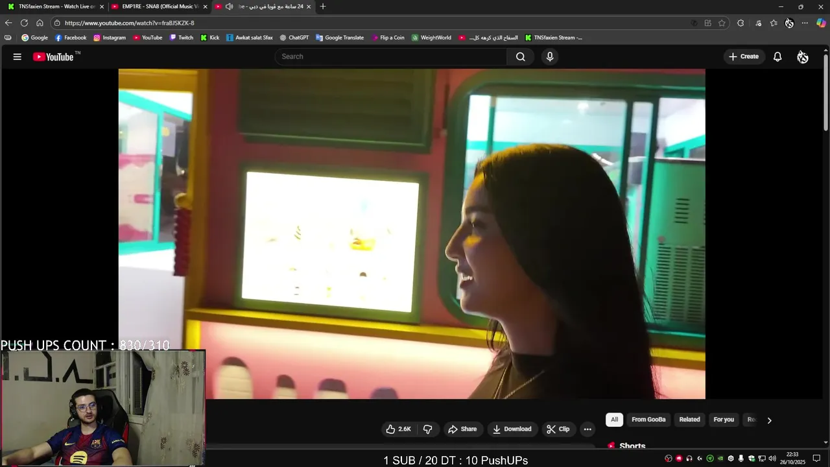The height and width of the screenshot is (467, 830).
Task: Open Awkat salat Sfax bookmark
Action: (x=249, y=38)
